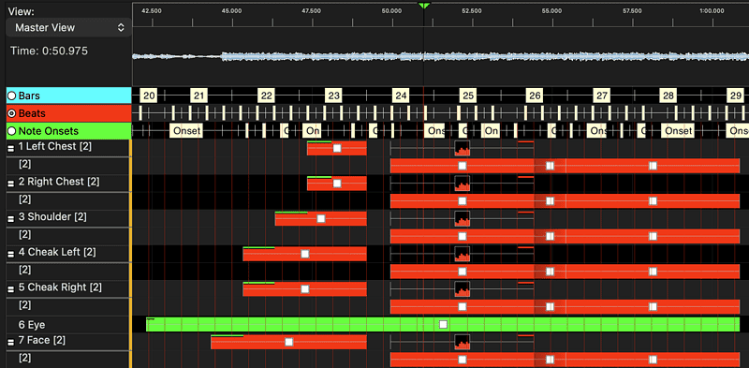Select the 3 Shoulder row label
The height and width of the screenshot is (368, 749).
[52, 217]
